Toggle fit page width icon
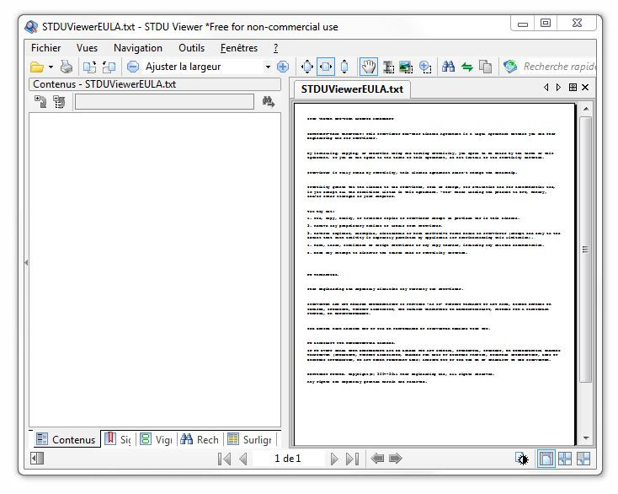 (326, 67)
